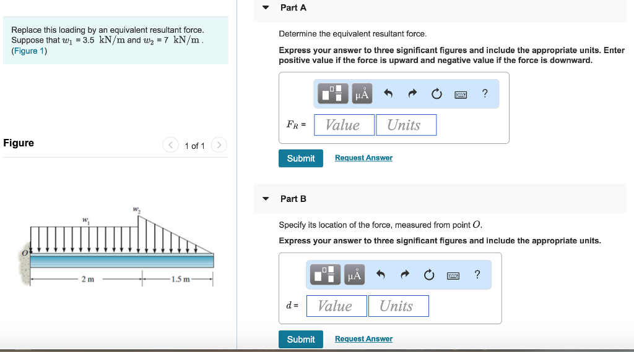Image resolution: width=634 pixels, height=352 pixels.
Task: Click Request Answer link for Part B
Action: pyautogui.click(x=363, y=339)
